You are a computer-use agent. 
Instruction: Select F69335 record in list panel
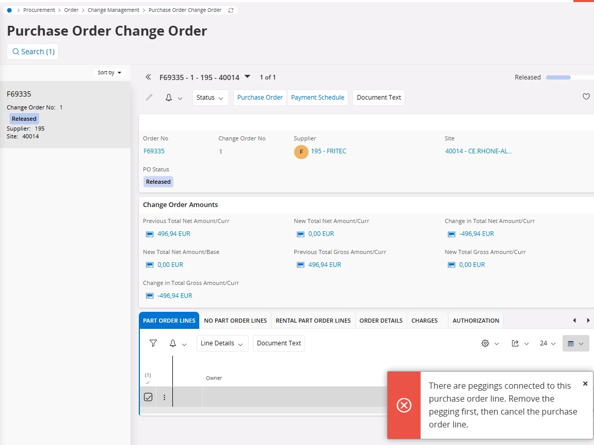point(65,115)
